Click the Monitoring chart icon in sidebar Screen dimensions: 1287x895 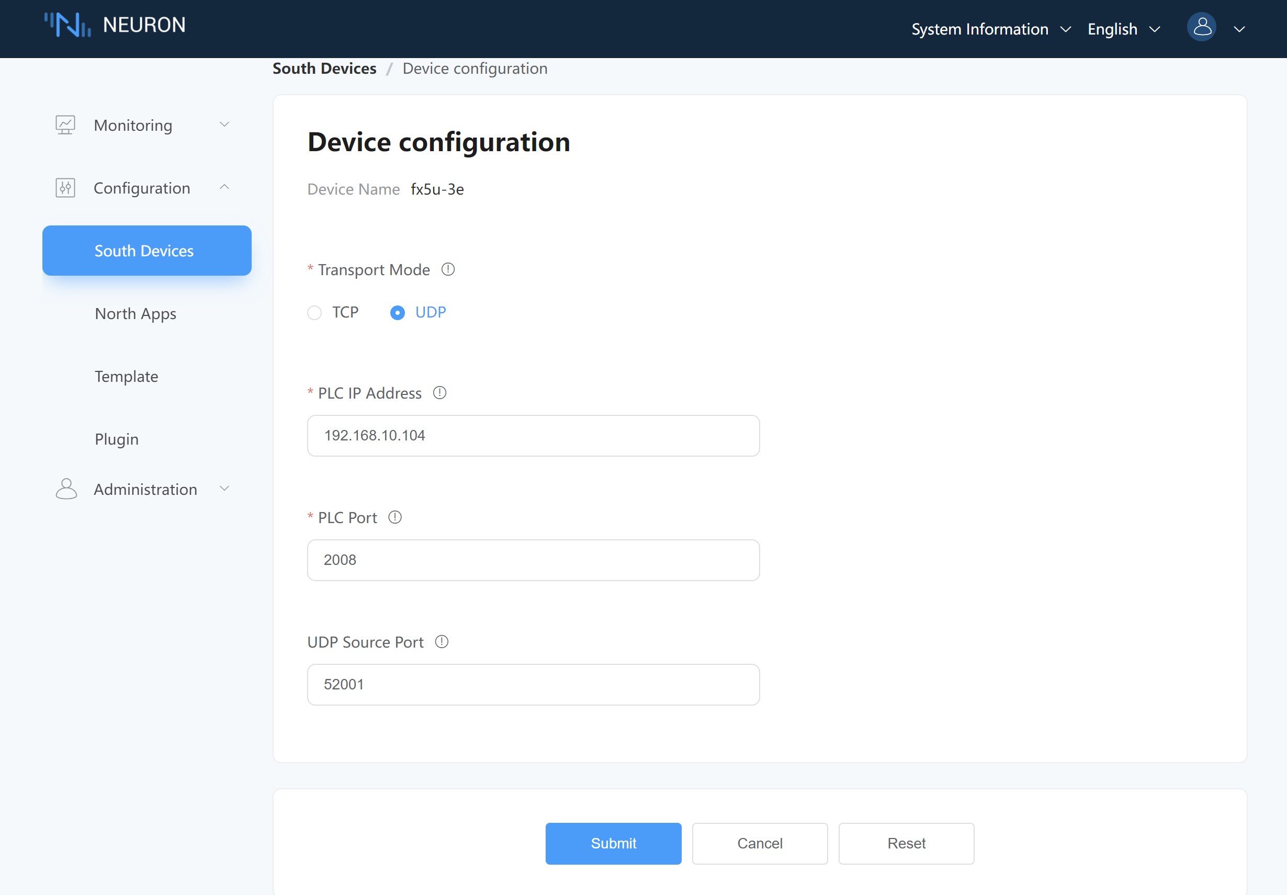tap(65, 124)
